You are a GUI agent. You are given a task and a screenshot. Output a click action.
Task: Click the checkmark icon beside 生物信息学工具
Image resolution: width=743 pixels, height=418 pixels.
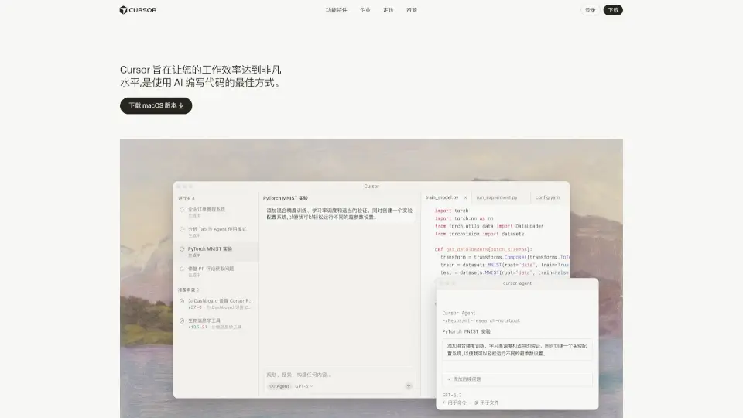click(182, 320)
